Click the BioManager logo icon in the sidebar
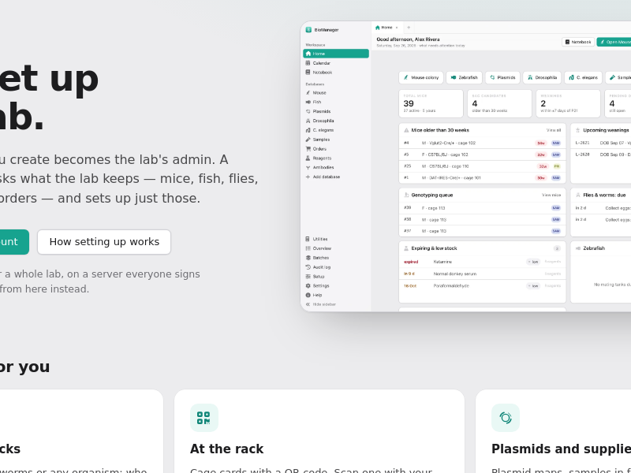The width and height of the screenshot is (631, 473). click(x=308, y=30)
